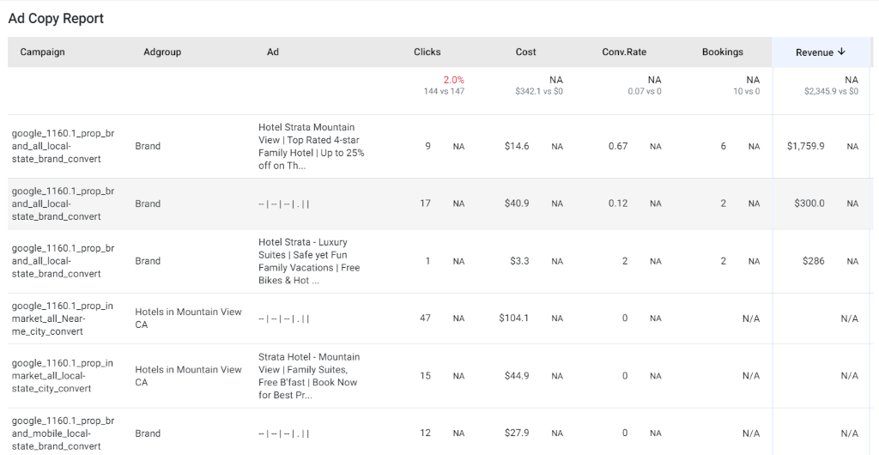Sort table by Conv.Rate column
This screenshot has height=455, width=879.
tap(624, 52)
